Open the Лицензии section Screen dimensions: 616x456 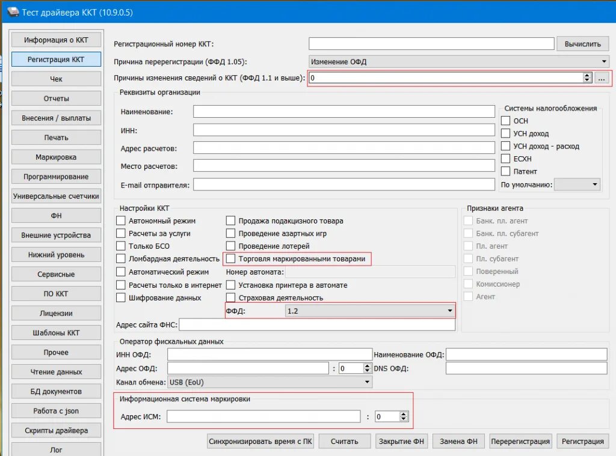click(x=56, y=313)
